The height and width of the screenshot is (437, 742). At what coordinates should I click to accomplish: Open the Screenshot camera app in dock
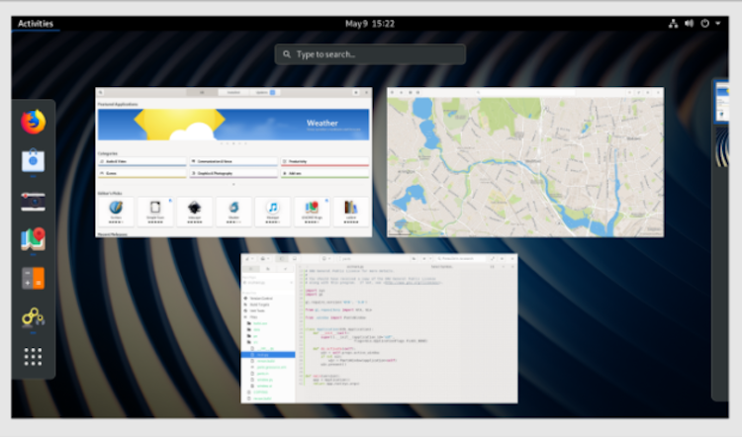point(33,201)
